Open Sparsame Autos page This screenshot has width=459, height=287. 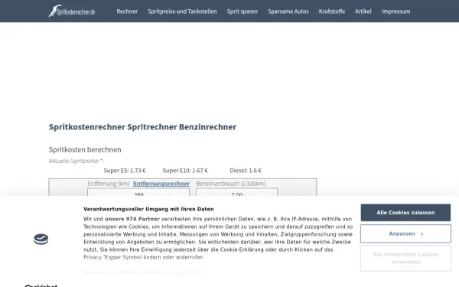pyautogui.click(x=288, y=11)
